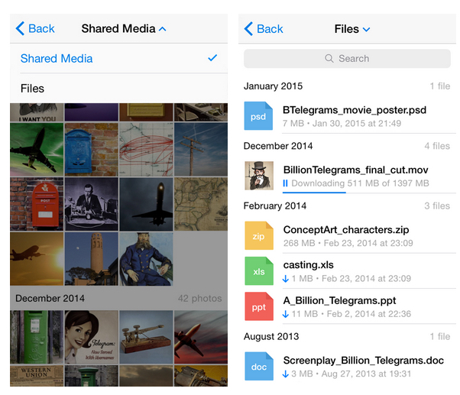Open the ppt file icon
The width and height of the screenshot is (460, 395).
259,306
